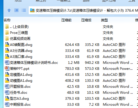This screenshot has height=108, width=138.
Task: Click the AutoCAD 图形 type of 型芯A3.dwg
Action: tap(114, 99)
